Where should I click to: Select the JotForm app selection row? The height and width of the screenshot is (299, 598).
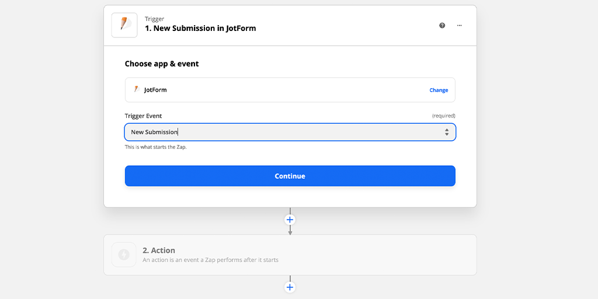point(280,90)
